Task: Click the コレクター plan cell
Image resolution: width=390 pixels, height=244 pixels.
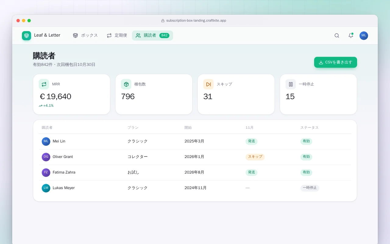Action: 137,157
